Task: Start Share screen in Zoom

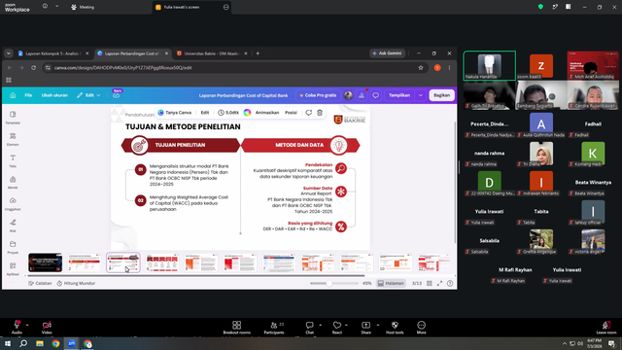Action: point(365,328)
